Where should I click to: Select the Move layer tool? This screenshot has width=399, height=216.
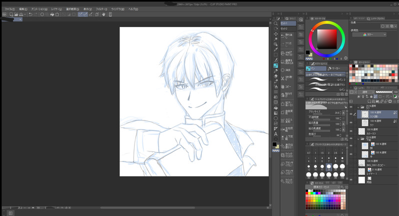[275, 34]
